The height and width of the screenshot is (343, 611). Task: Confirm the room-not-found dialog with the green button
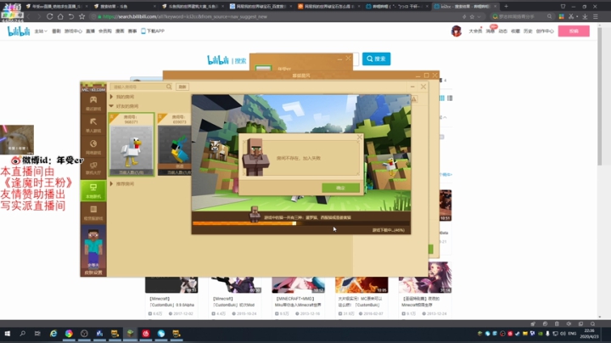pyautogui.click(x=340, y=188)
